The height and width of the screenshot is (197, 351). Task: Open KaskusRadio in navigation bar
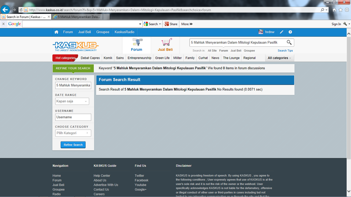point(124,32)
